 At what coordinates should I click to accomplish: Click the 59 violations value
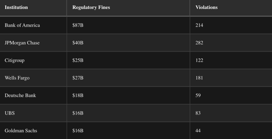[198, 95]
